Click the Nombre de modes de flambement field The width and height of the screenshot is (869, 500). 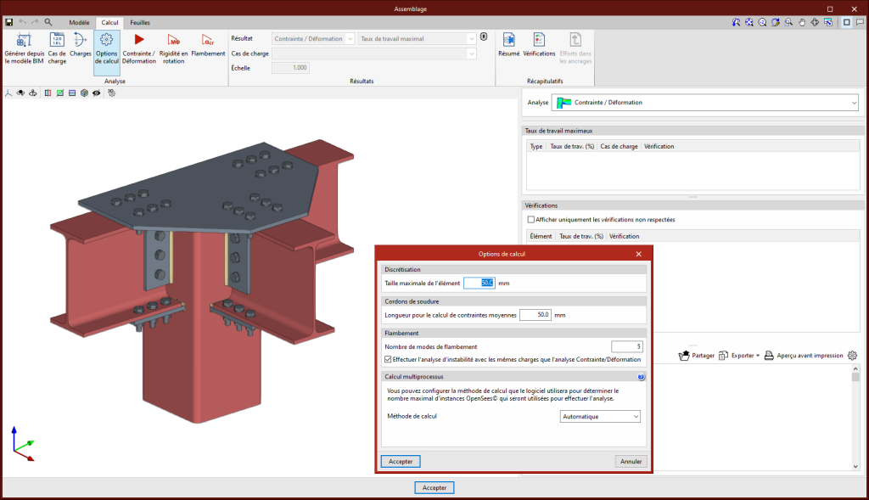coord(627,346)
